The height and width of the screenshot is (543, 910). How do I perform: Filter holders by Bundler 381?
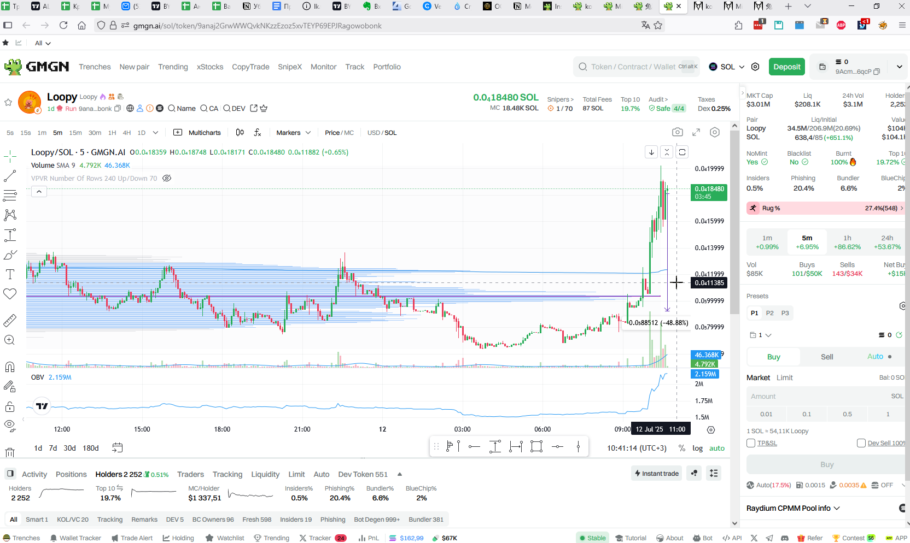426,520
